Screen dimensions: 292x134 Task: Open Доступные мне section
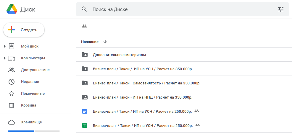click(36, 70)
